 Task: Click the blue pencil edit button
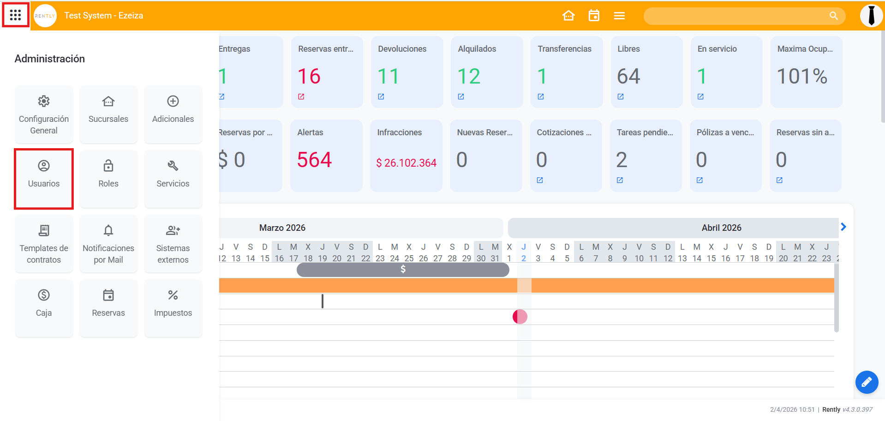[x=866, y=382]
